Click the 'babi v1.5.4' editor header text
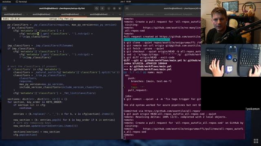Screen dimensions: 261x146 click(x=11, y=19)
